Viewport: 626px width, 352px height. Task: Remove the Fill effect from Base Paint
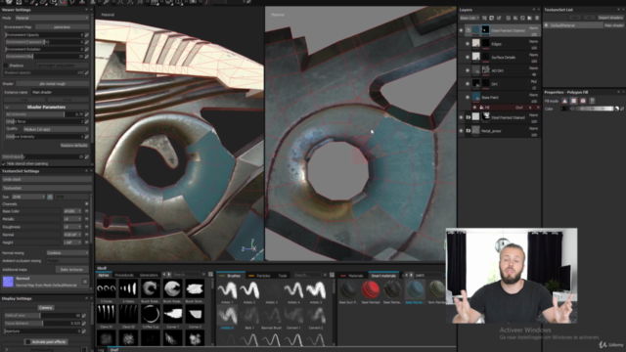coord(538,108)
